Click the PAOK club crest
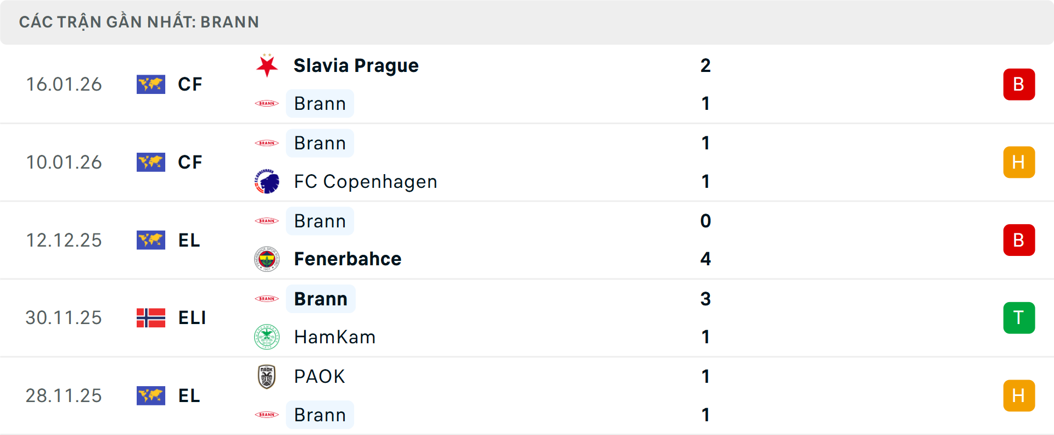 pyautogui.click(x=267, y=377)
